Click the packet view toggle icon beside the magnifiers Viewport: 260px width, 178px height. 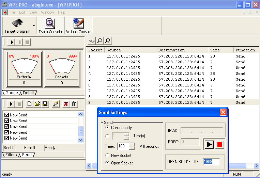(x=92, y=41)
